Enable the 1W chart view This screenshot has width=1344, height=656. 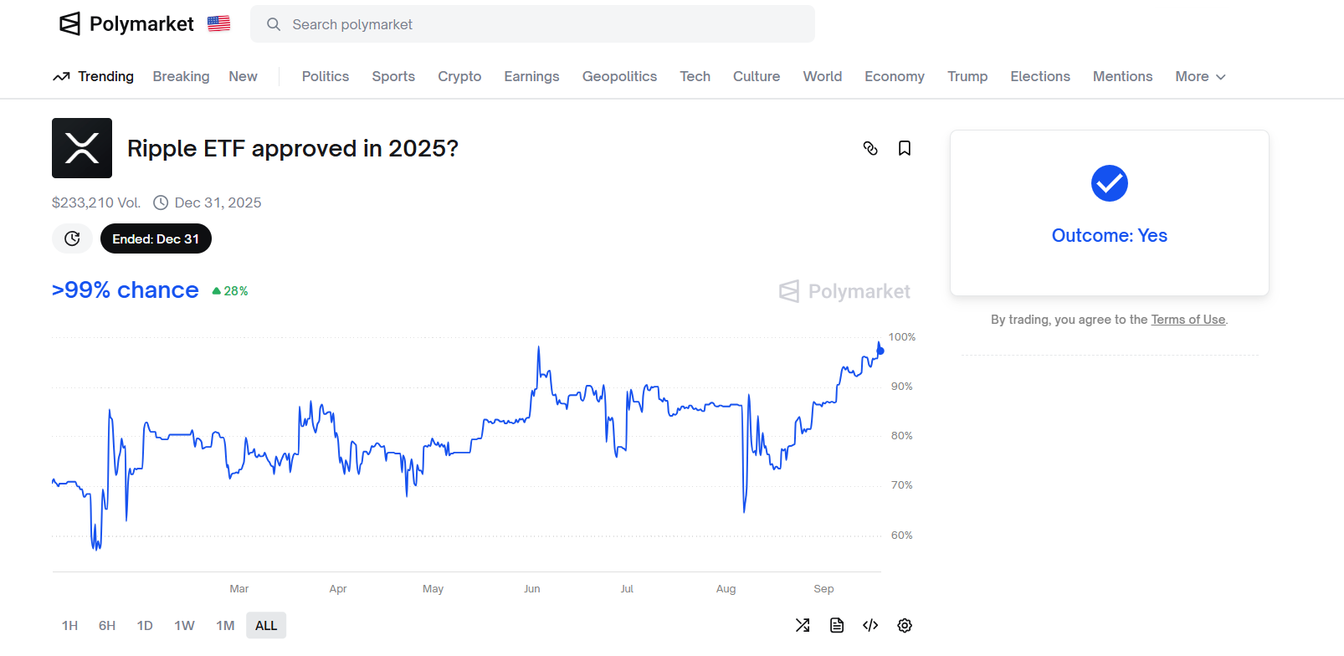(184, 625)
